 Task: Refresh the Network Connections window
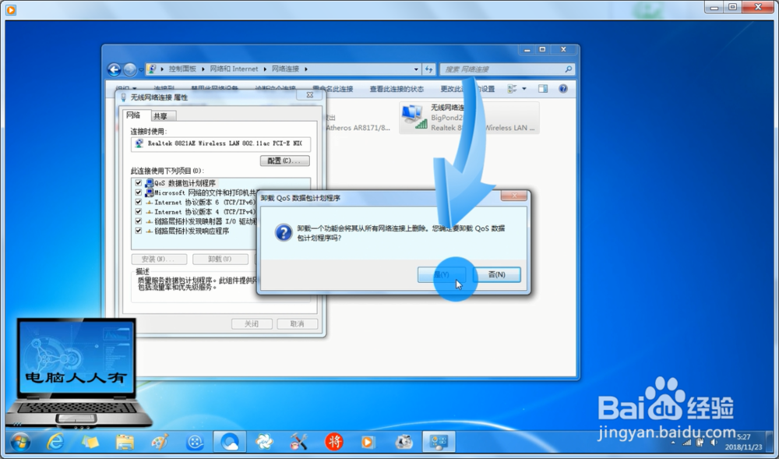click(x=429, y=69)
